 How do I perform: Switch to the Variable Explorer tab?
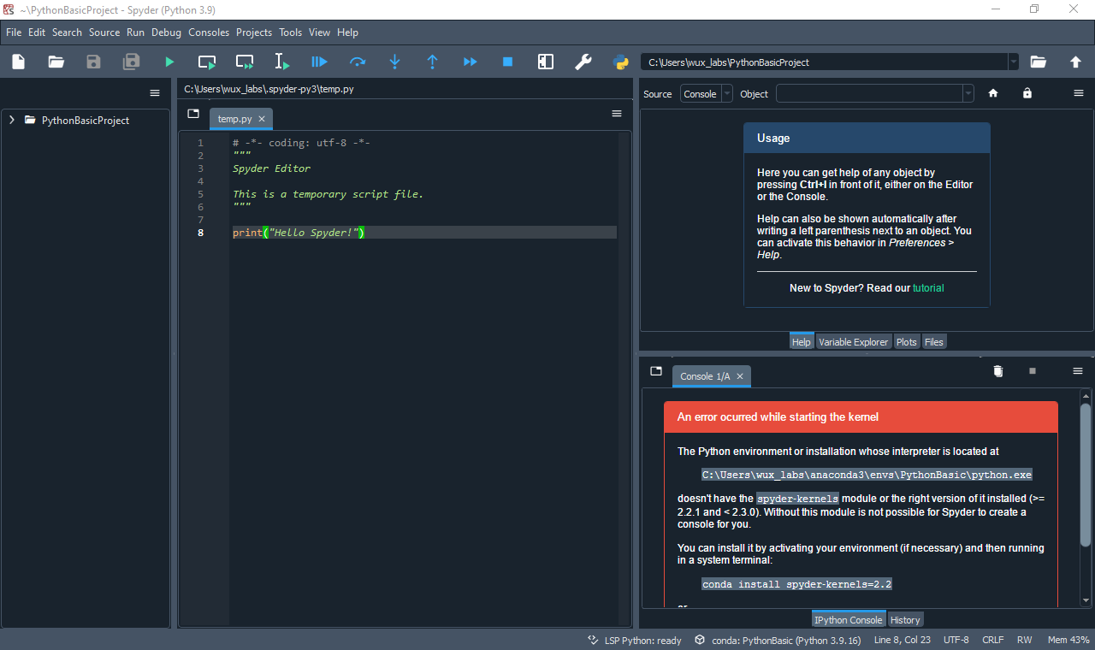pyautogui.click(x=854, y=342)
